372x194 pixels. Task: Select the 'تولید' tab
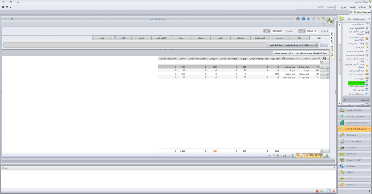(221, 38)
